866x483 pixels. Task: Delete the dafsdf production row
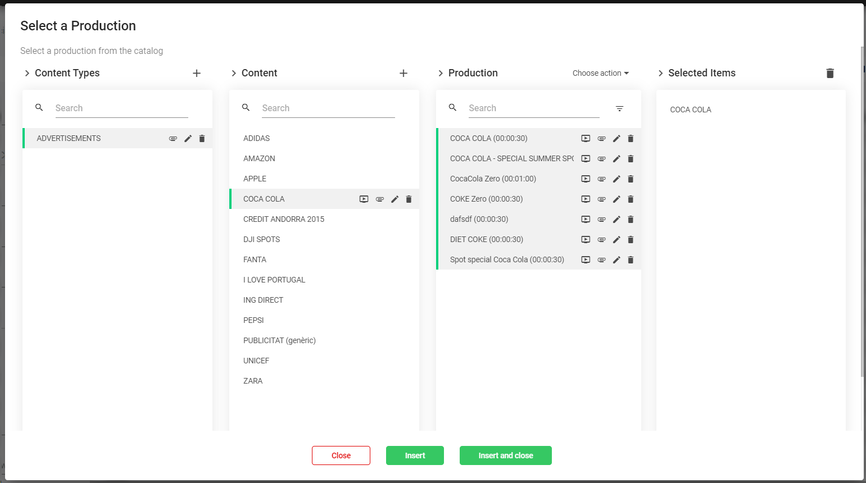click(x=631, y=220)
